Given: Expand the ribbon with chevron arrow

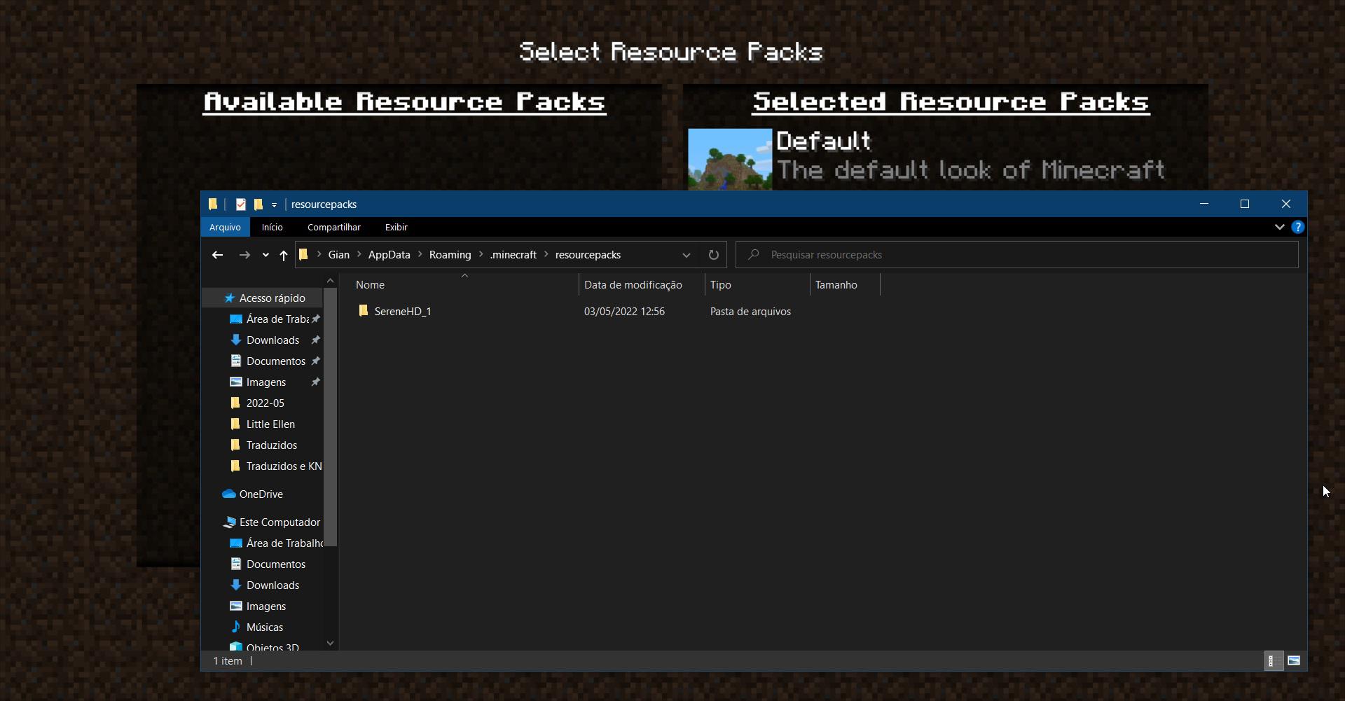Looking at the screenshot, I should coord(1279,227).
